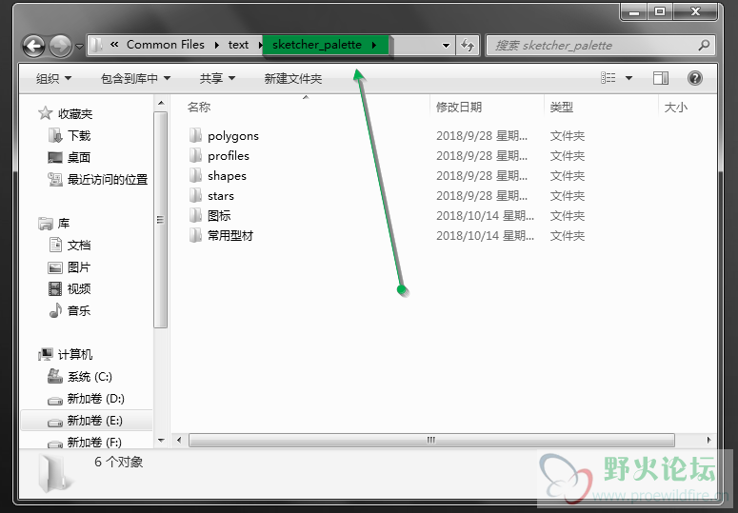Select the profiles folder icon
This screenshot has height=513, width=738.
click(195, 155)
